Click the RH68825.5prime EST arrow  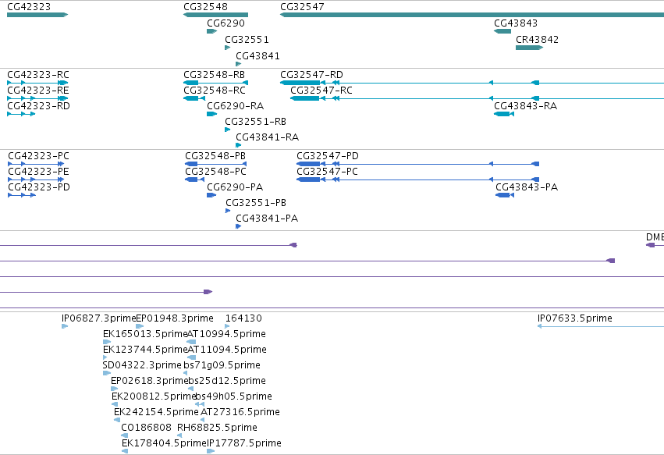(x=179, y=435)
